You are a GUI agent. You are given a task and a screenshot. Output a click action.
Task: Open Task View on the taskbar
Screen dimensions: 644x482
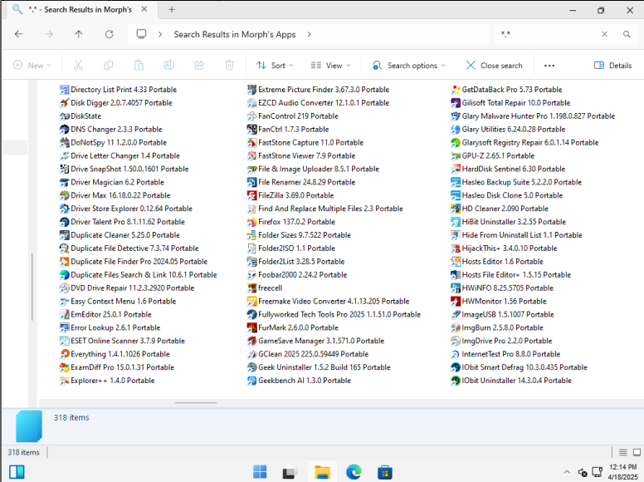290,472
